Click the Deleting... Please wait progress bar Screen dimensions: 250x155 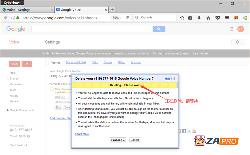[x=124, y=85]
